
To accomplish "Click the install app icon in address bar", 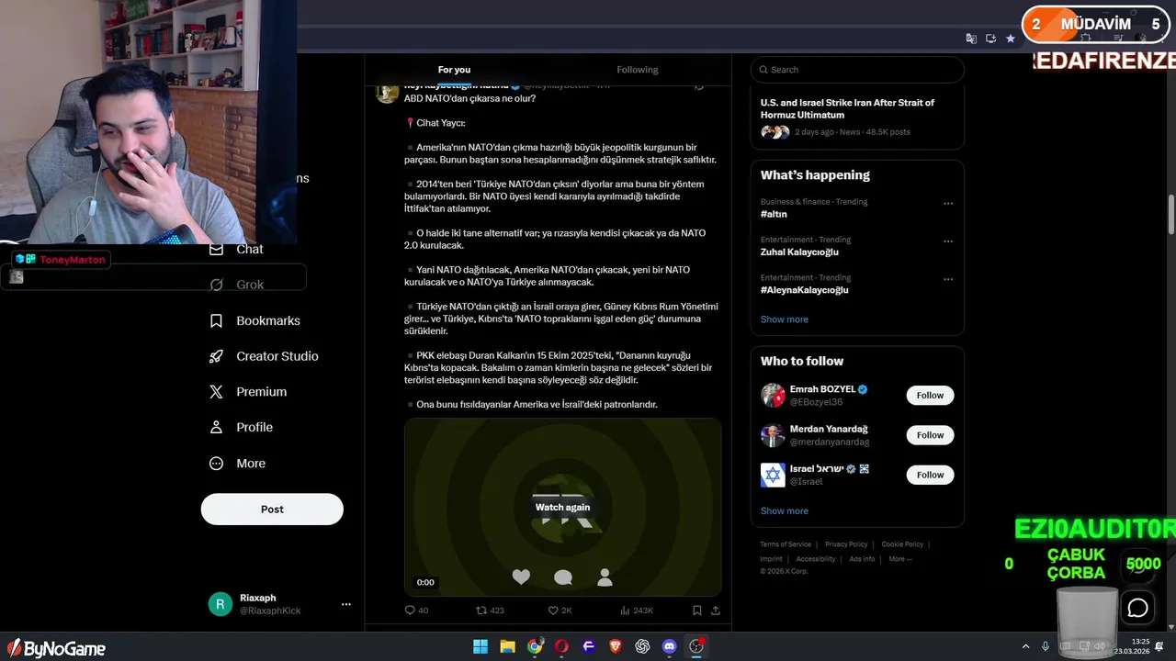I will pyautogui.click(x=990, y=39).
